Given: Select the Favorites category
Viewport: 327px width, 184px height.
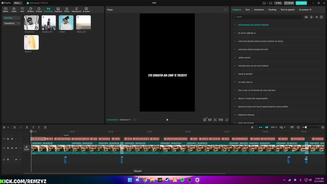Looking at the screenshot, I should pos(11,18).
